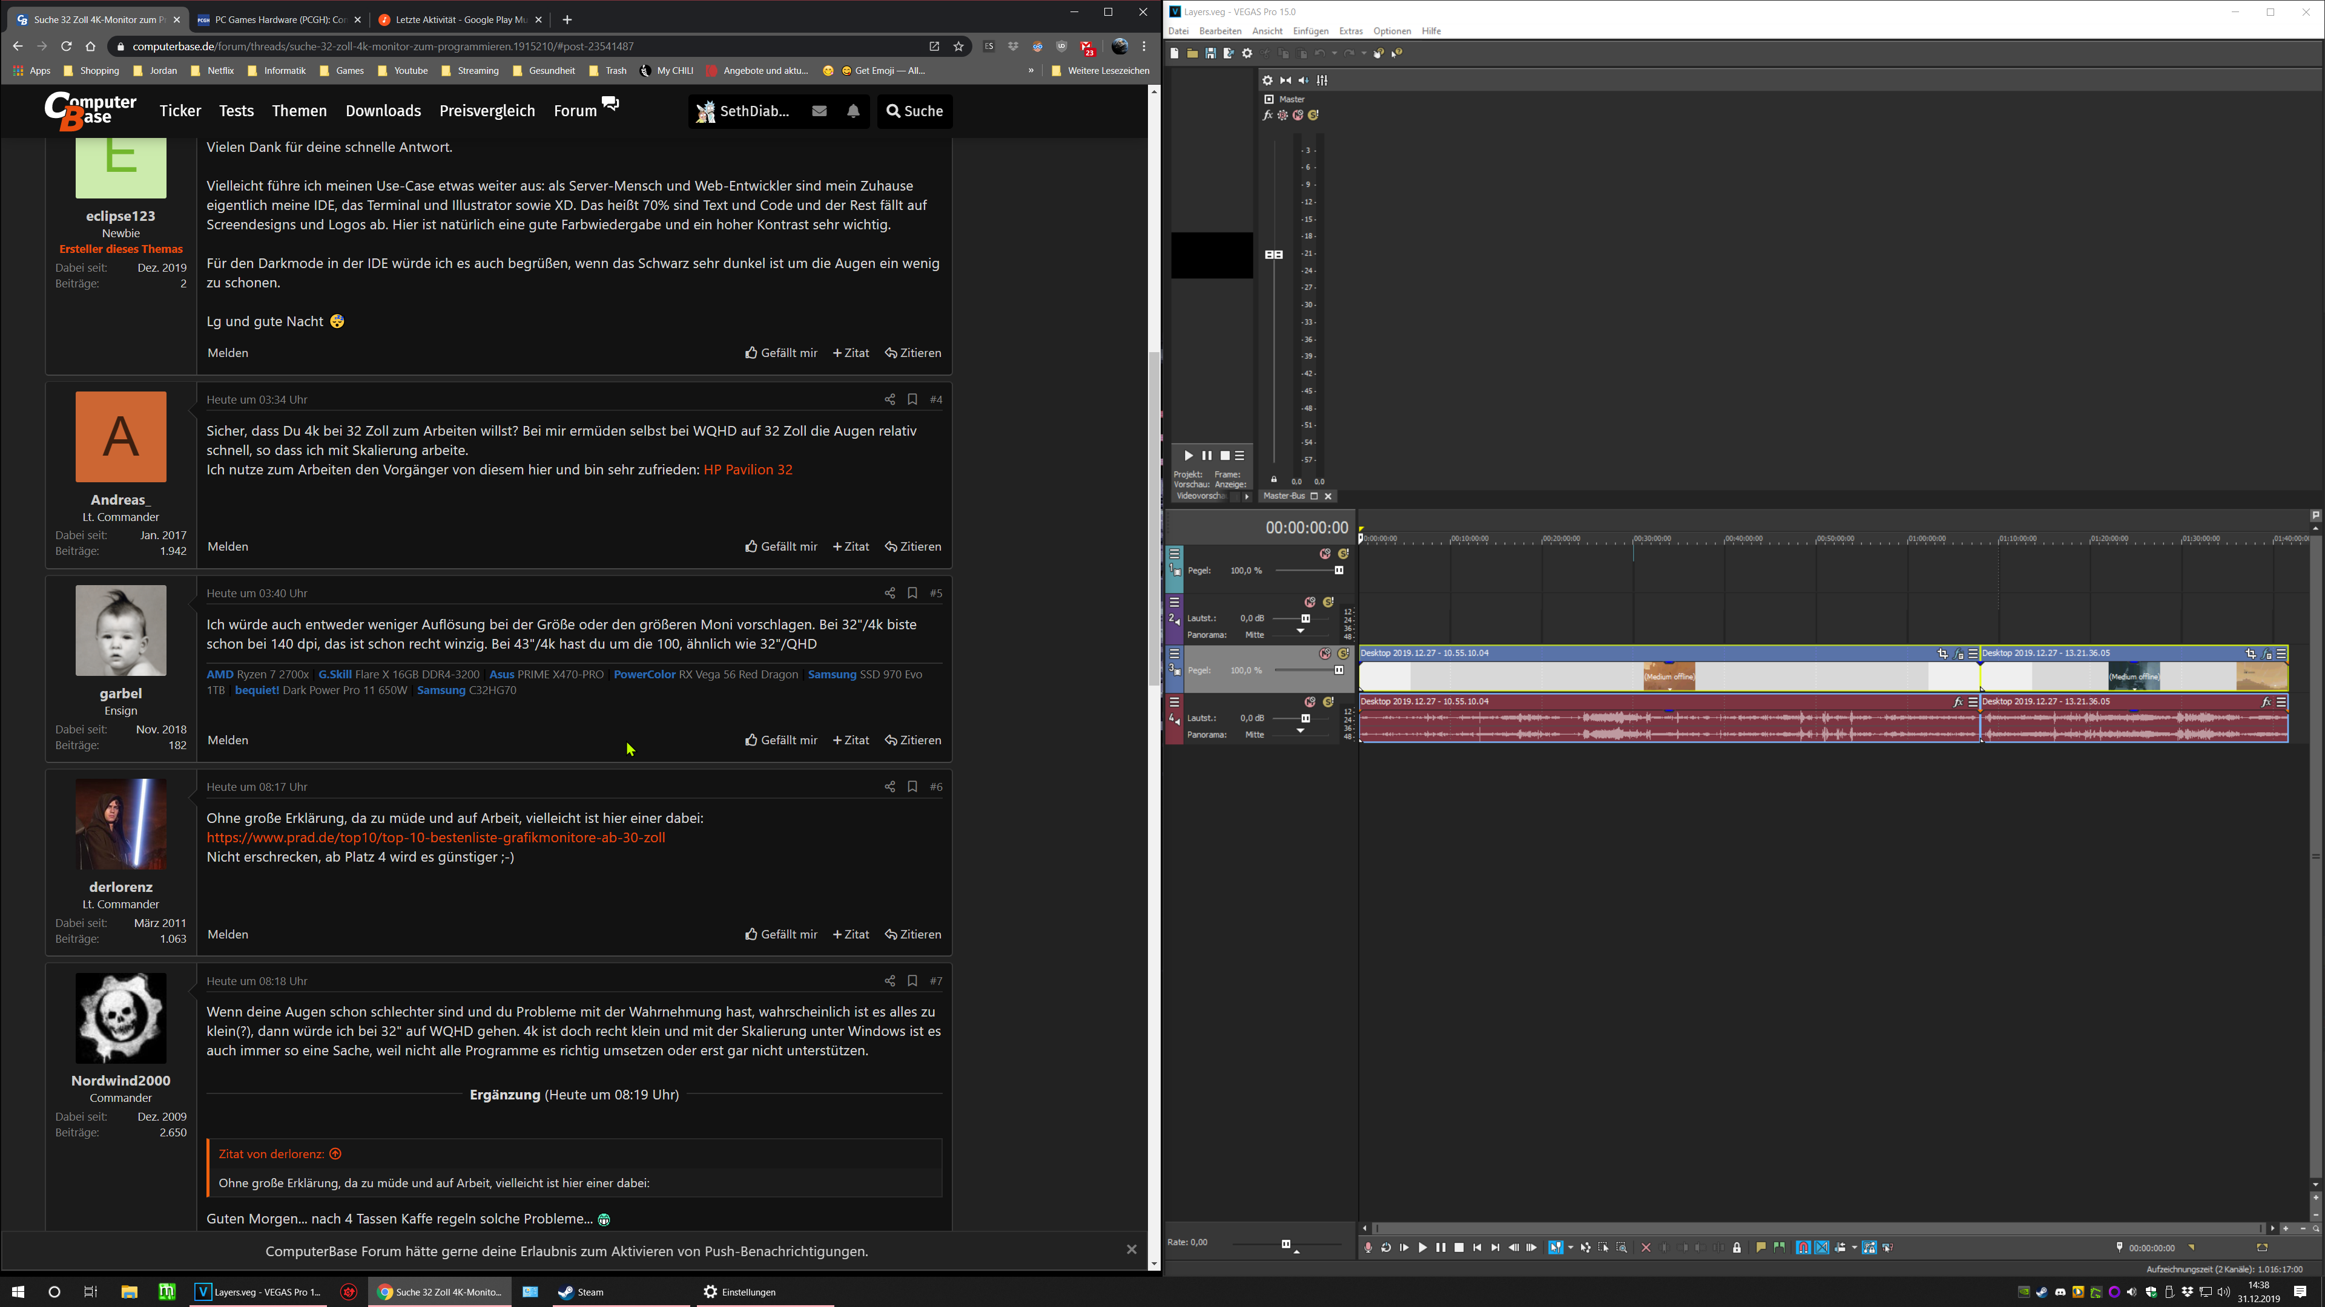Mute video track 1
Viewport: 2325px width, 1307px height.
1324,554
